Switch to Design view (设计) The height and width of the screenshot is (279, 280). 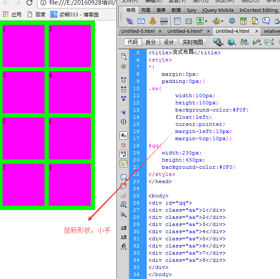pos(169,42)
